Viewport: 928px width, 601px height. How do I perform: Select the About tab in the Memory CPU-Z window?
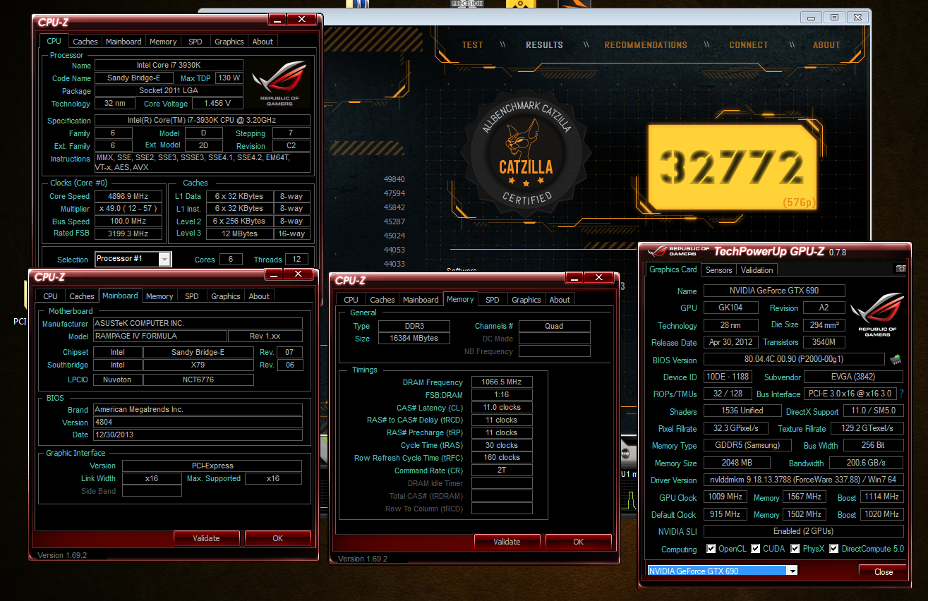(x=560, y=300)
